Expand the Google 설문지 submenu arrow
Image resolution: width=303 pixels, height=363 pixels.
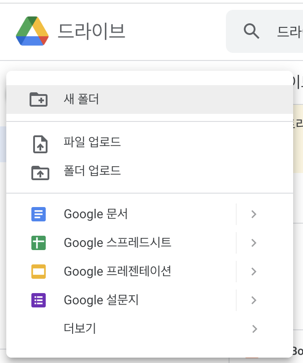[x=254, y=300]
